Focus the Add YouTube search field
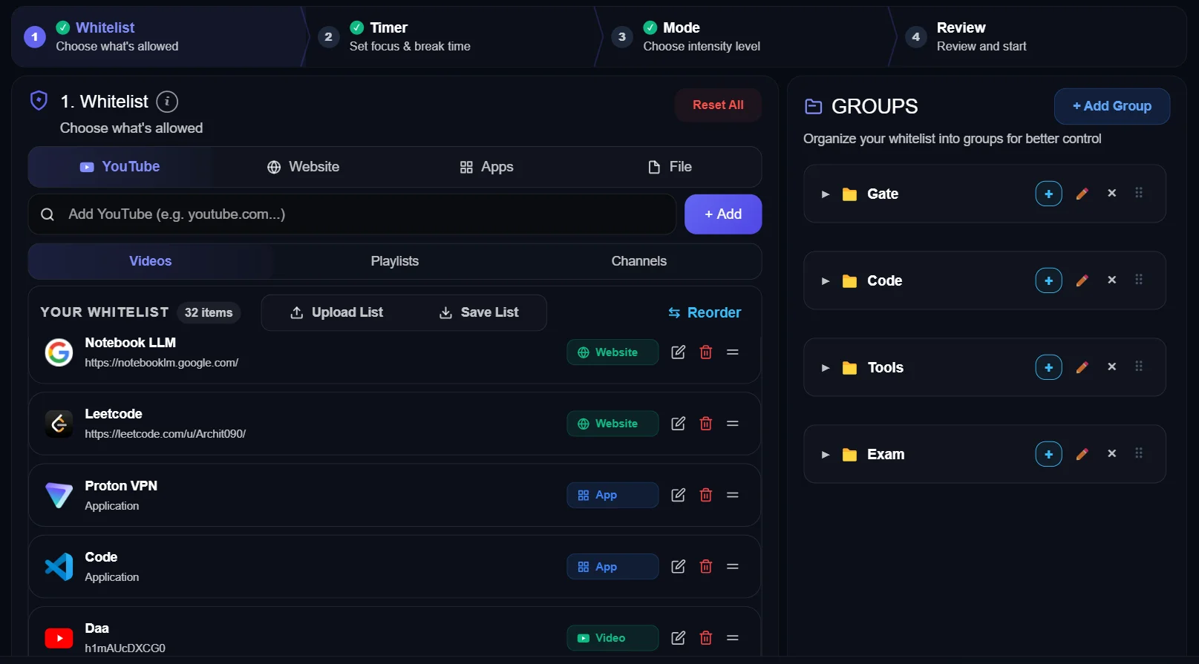This screenshot has width=1199, height=664. (x=352, y=214)
